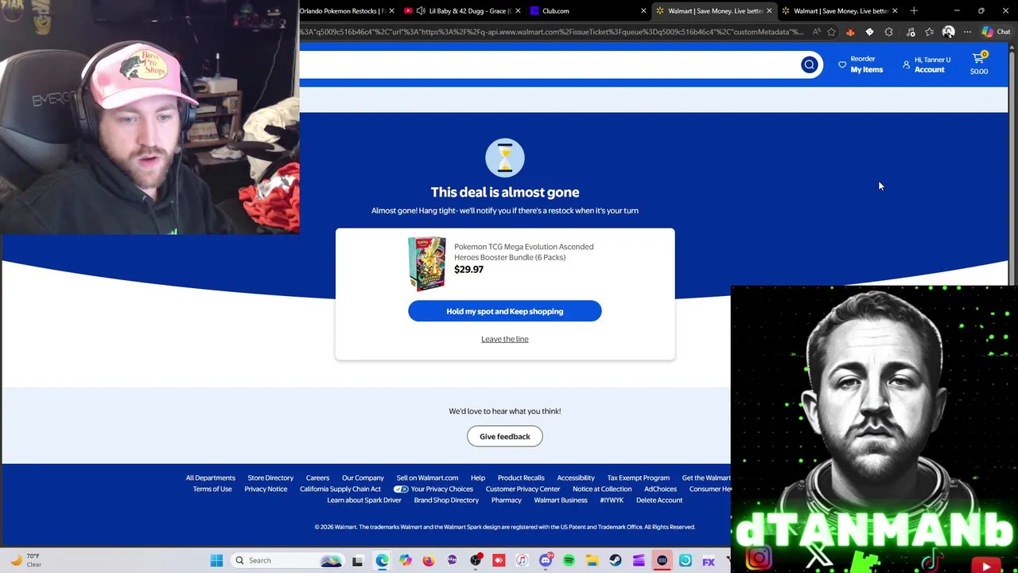Click the Give feedback button
This screenshot has height=573, width=1018.
pos(505,436)
